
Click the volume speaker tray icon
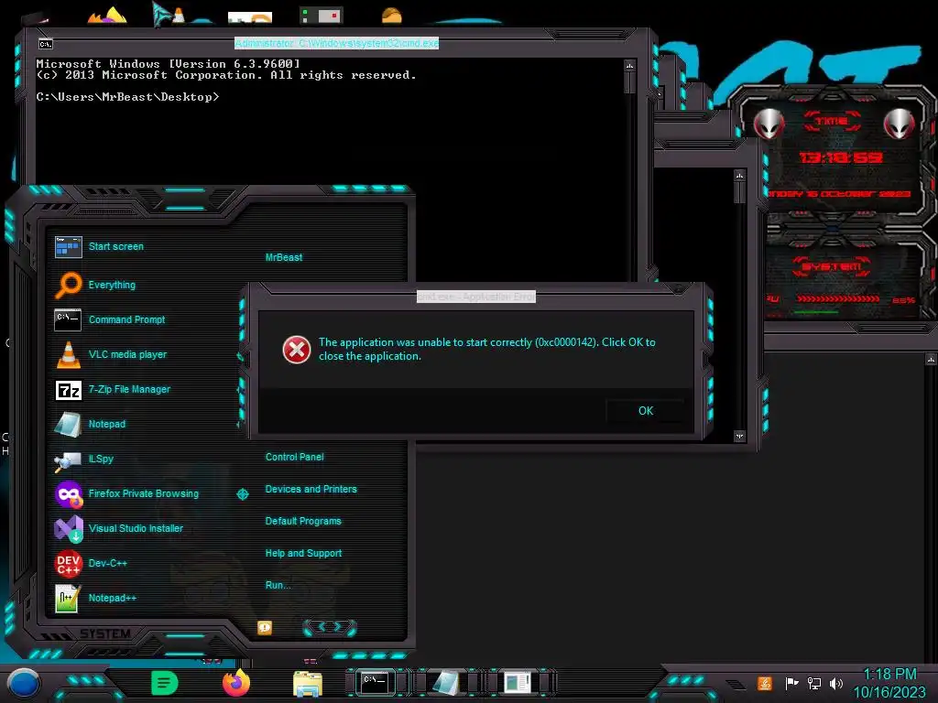click(836, 683)
